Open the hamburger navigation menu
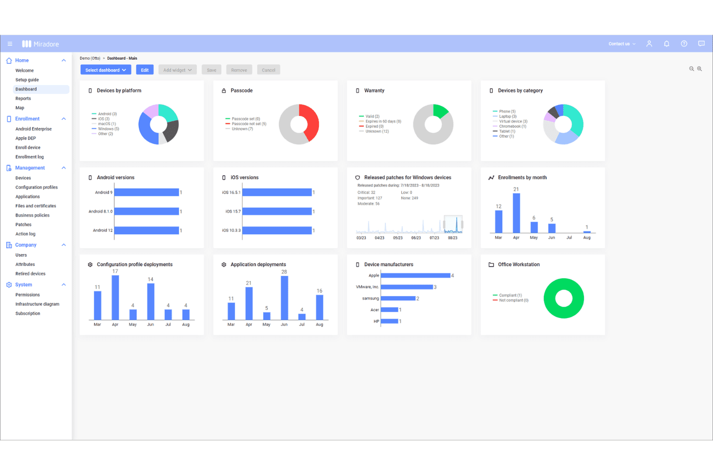713x475 pixels. [x=10, y=44]
